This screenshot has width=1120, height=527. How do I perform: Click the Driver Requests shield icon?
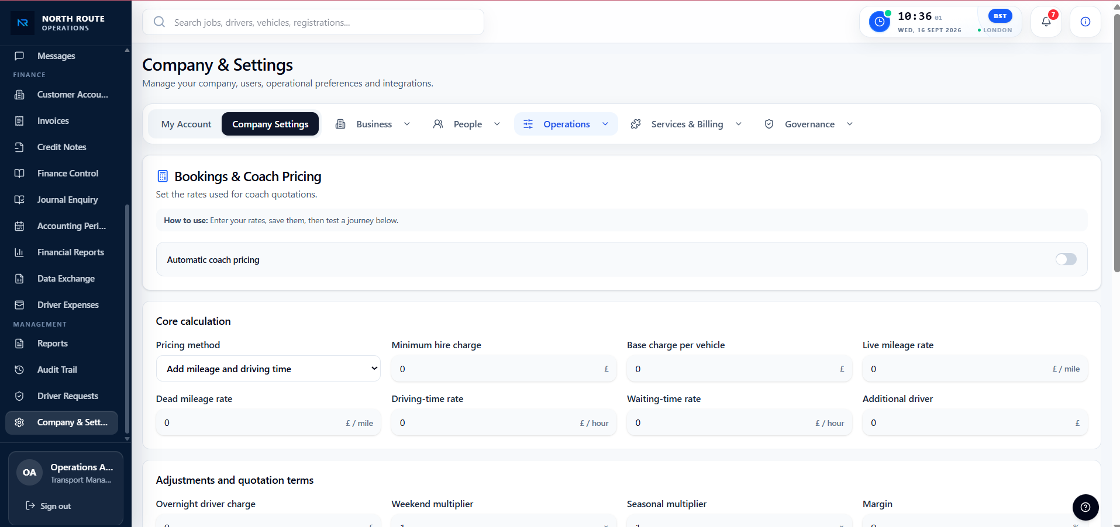pyautogui.click(x=19, y=396)
